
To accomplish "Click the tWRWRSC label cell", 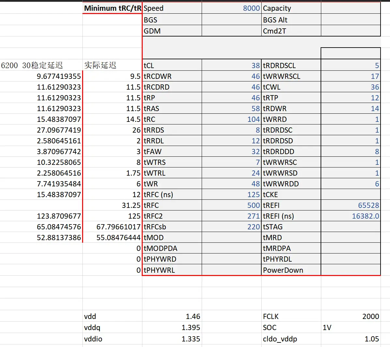I will (291, 162).
